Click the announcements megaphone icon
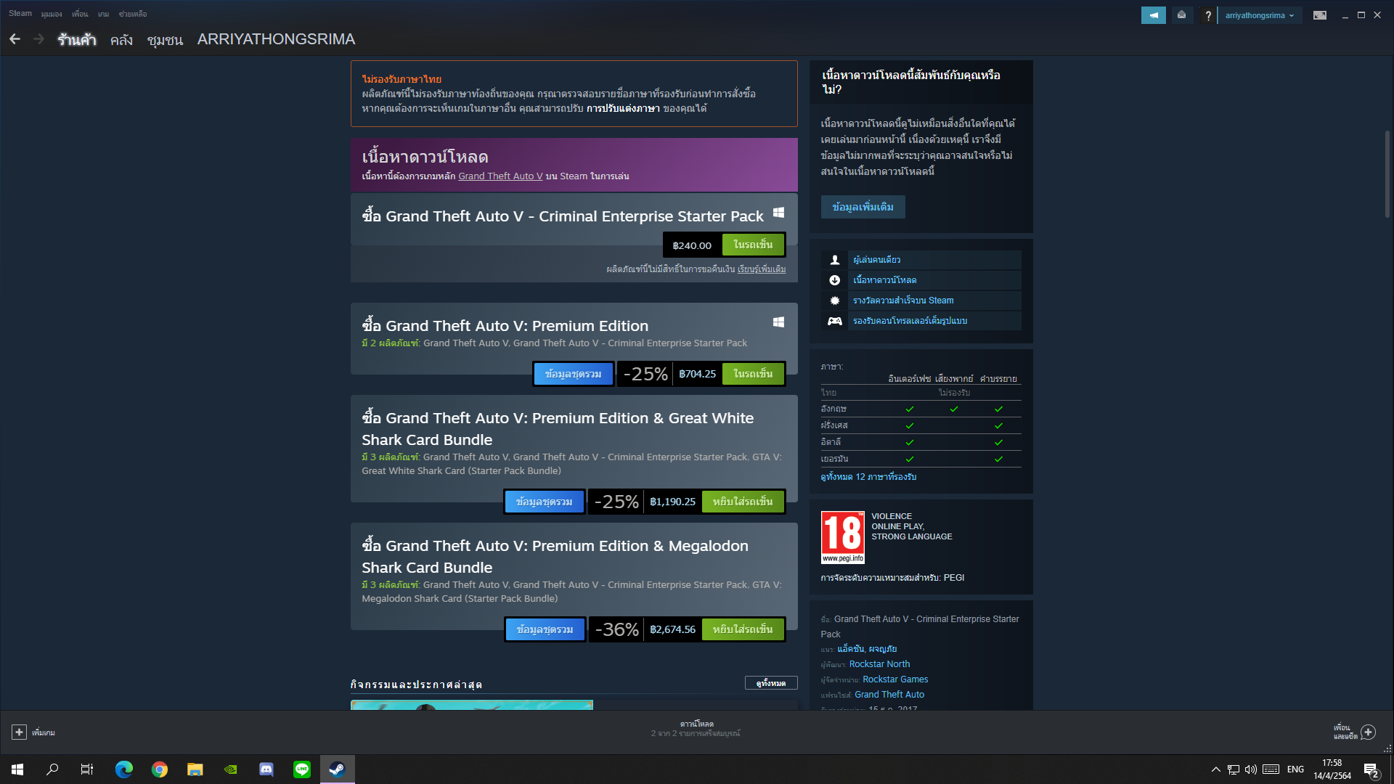This screenshot has height=784, width=1394. pos(1153,15)
